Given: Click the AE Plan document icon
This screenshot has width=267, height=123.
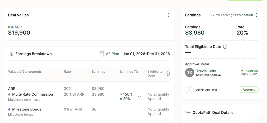Looking at the screenshot, I should click(102, 54).
